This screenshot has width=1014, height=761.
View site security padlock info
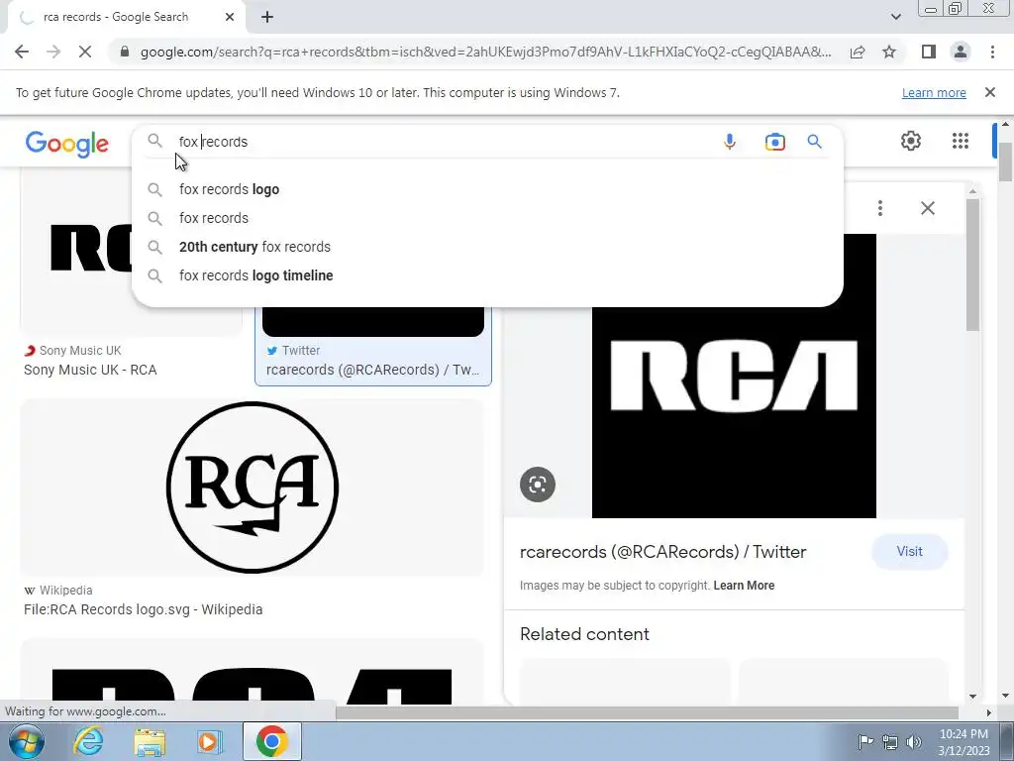click(x=124, y=52)
